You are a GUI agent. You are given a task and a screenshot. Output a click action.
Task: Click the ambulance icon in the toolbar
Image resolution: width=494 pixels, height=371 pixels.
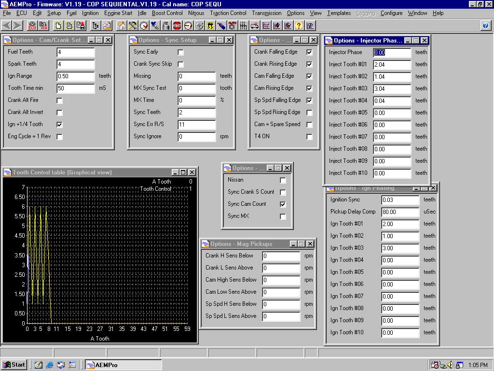click(x=255, y=26)
